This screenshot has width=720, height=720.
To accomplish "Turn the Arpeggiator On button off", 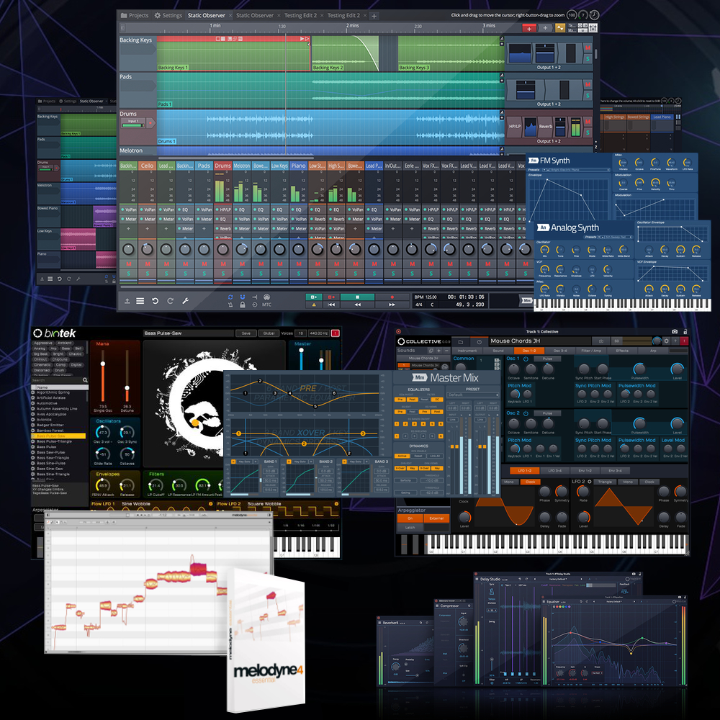I will [410, 518].
